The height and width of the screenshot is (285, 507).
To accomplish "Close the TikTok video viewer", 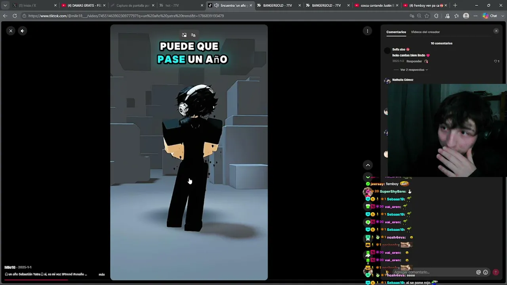I will click(x=11, y=31).
